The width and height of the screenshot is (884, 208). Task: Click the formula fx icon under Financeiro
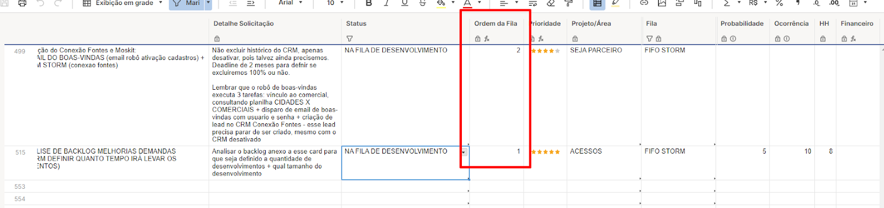pyautogui.click(x=853, y=39)
